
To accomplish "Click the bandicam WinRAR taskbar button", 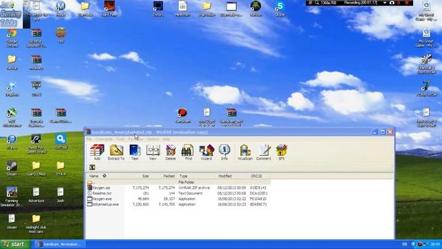I will [x=60, y=244].
